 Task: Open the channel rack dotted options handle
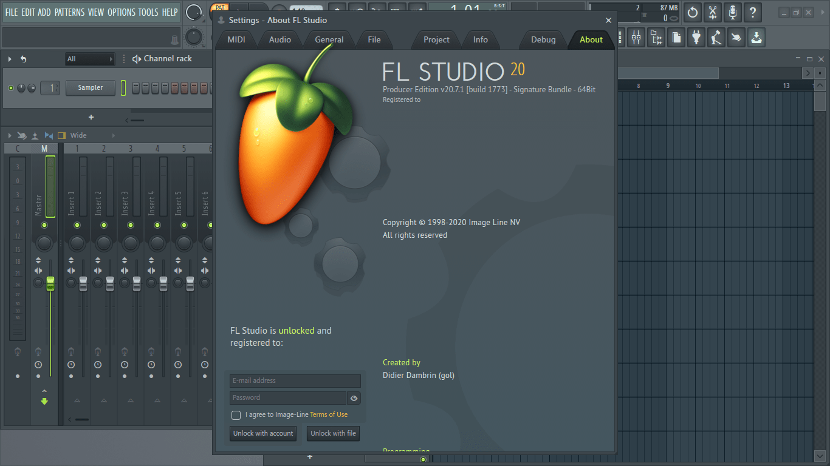125,59
